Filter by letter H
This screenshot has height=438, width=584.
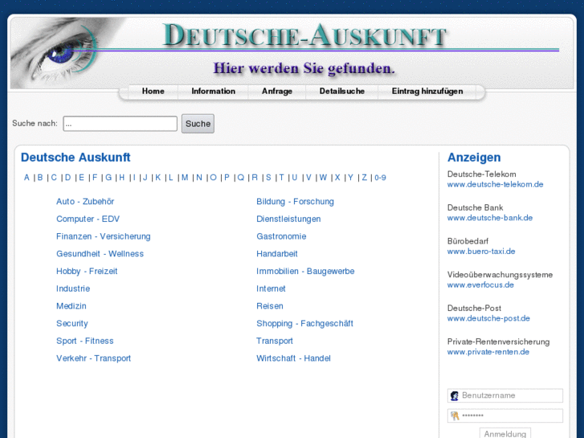click(122, 178)
